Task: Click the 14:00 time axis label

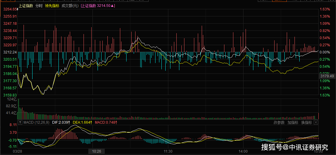Action: (243, 151)
